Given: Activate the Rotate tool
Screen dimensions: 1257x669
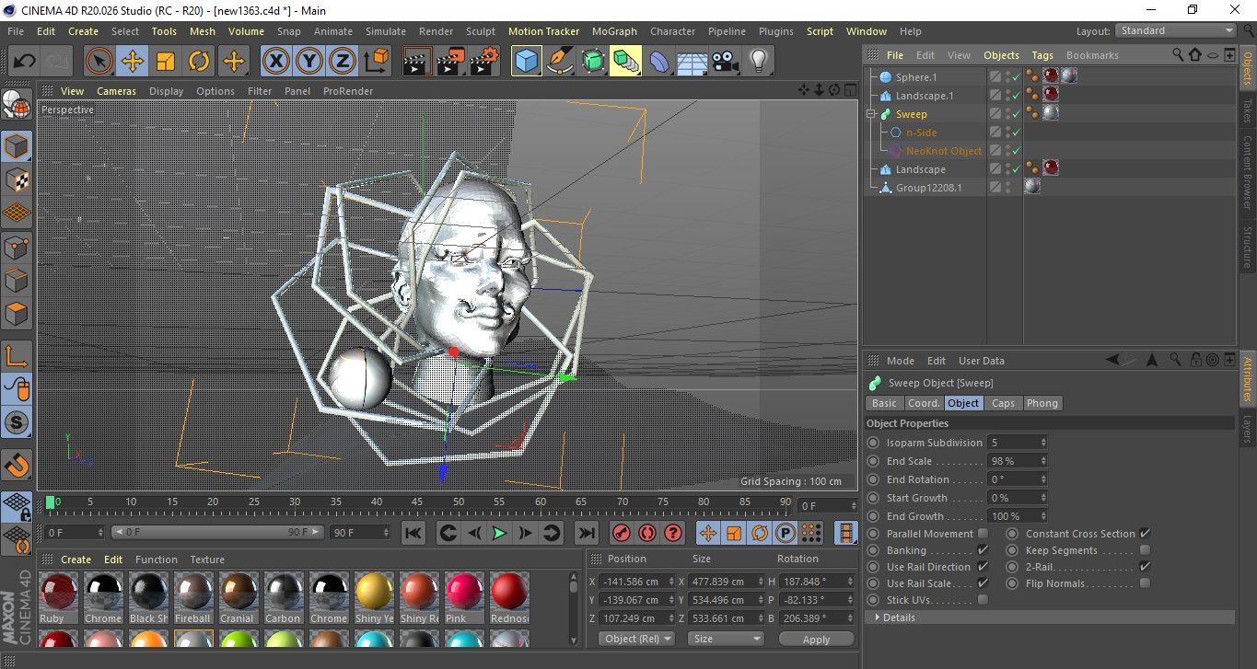Looking at the screenshot, I should tap(199, 62).
